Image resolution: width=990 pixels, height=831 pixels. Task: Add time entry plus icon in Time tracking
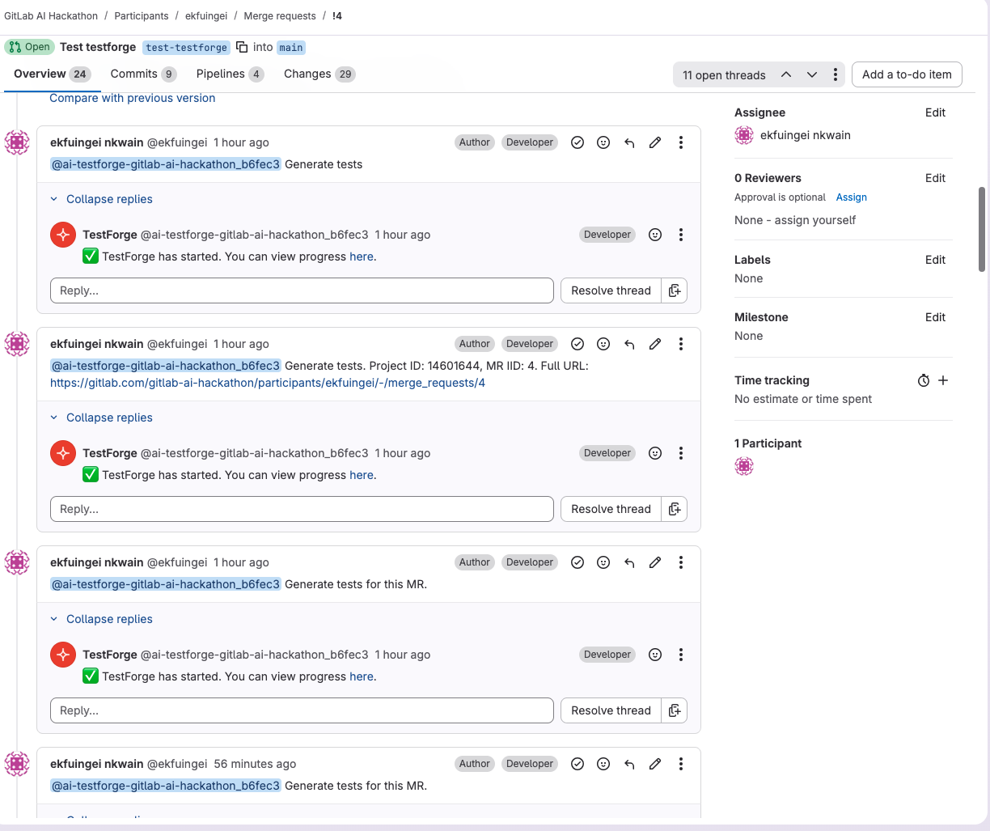coord(943,380)
